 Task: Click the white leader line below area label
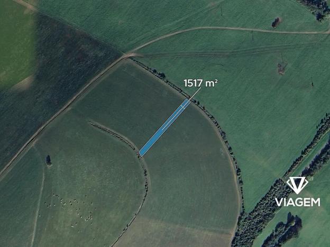(195, 93)
